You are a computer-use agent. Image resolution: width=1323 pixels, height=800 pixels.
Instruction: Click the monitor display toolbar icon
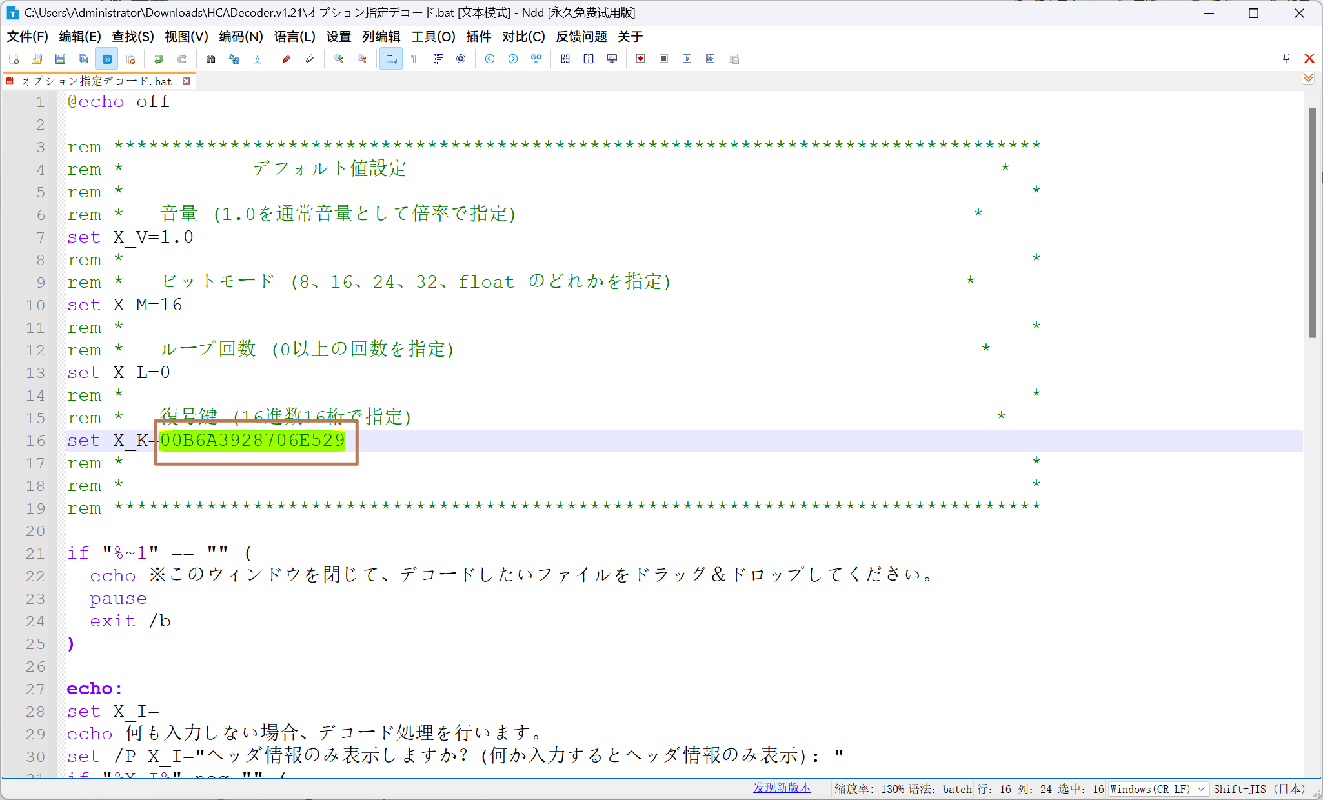(612, 59)
